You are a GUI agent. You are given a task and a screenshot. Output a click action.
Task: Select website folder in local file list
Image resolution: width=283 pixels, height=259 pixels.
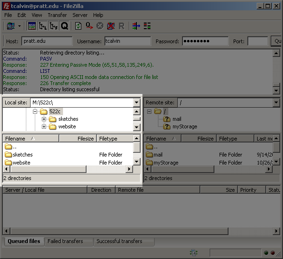22,163
